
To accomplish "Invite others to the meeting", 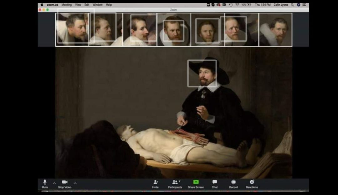I will 155,184.
